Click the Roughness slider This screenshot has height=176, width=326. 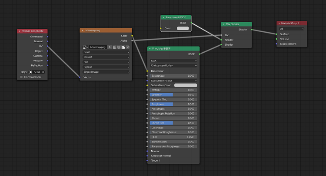(174, 104)
